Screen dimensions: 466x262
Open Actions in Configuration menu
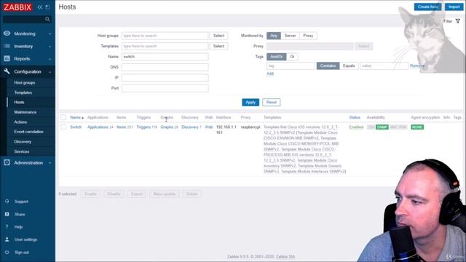[20, 122]
